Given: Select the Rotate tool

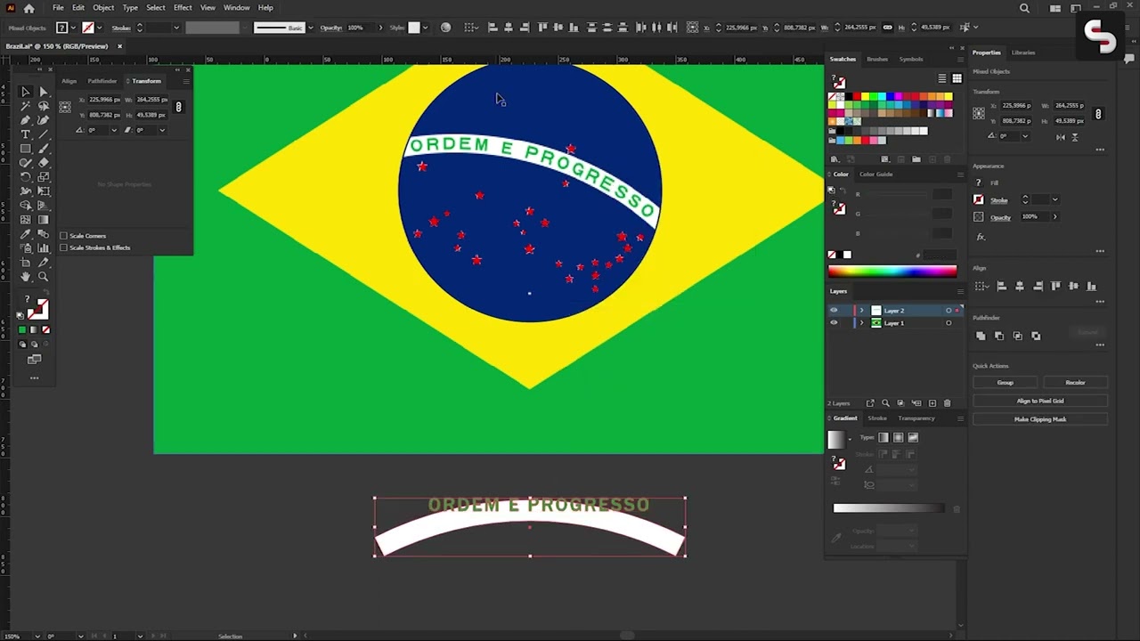Looking at the screenshot, I should click(26, 177).
